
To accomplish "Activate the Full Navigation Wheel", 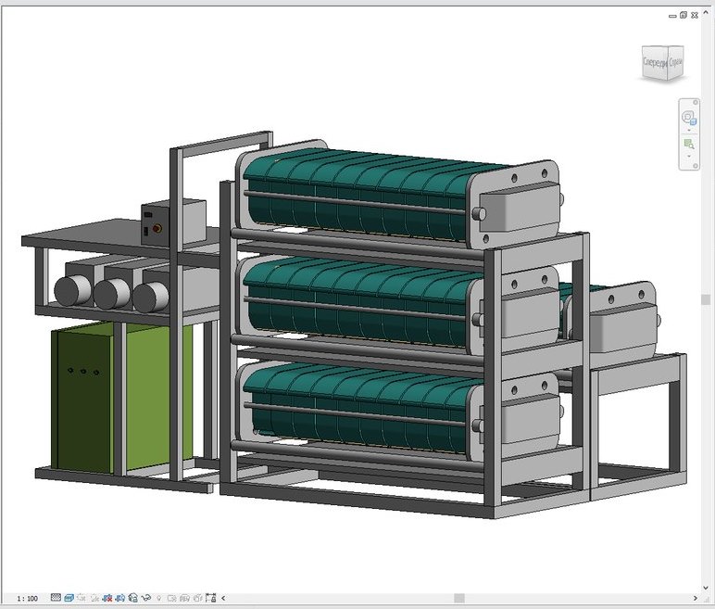I will point(688,118).
